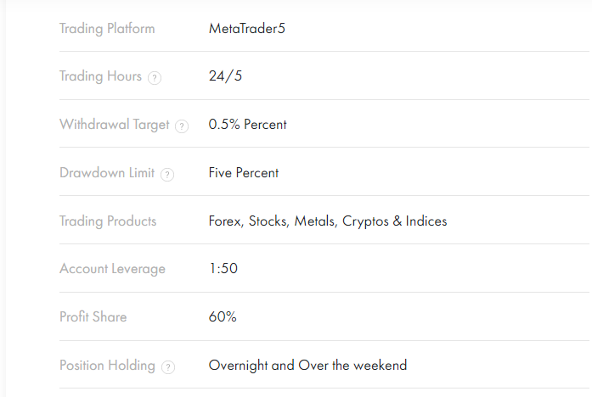Click the 1:50 leverage value

click(x=223, y=268)
